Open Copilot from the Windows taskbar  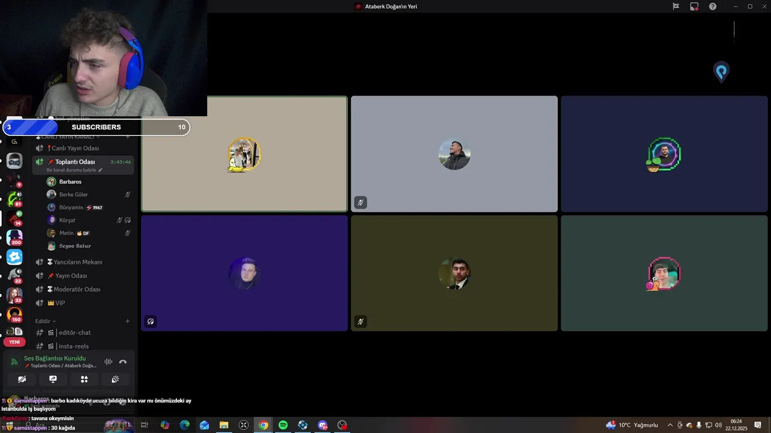click(164, 425)
